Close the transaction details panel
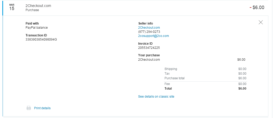 [261, 22]
